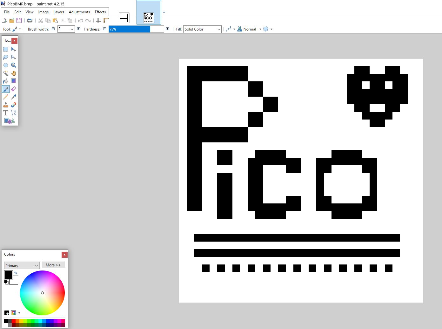Open the Adjustments menu
This screenshot has width=442, height=329.
coord(79,12)
